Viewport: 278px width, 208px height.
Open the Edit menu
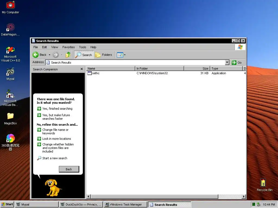tap(44, 47)
